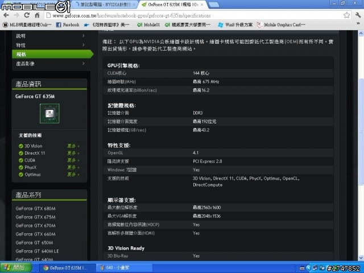Select 特性 in the sidebar menu

tap(20, 45)
